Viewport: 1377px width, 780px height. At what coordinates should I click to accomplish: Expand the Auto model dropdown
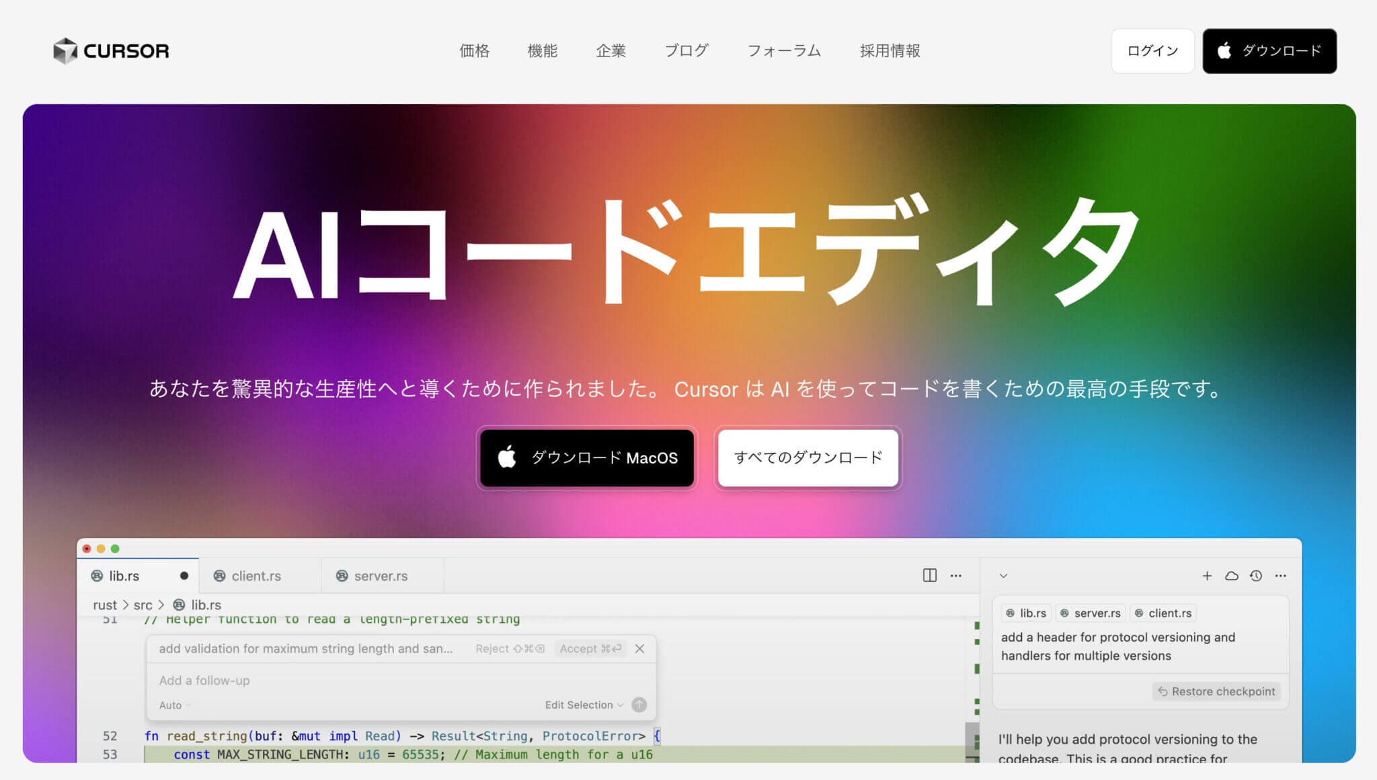pos(175,705)
